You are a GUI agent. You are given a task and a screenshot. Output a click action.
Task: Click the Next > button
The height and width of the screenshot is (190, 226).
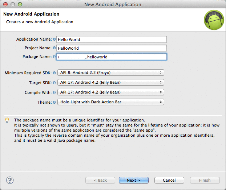(134, 180)
